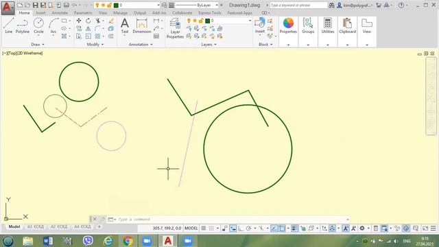439x247 pixels.
Task: Toggle grid display in status bar
Action: [x=204, y=228]
